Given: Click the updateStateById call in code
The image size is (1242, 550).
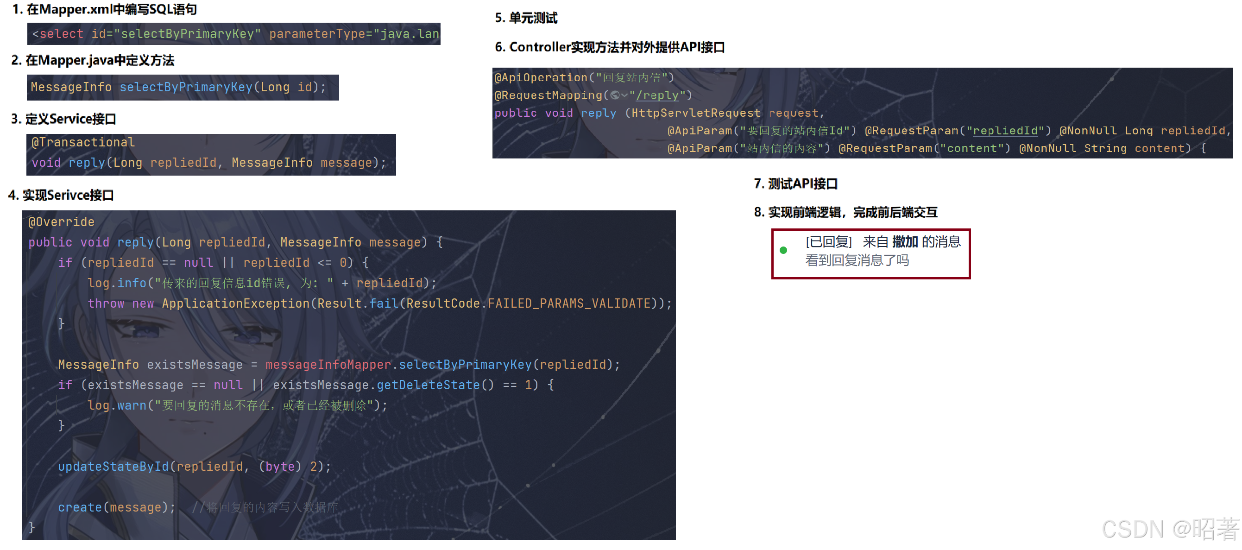Looking at the screenshot, I should tap(113, 467).
